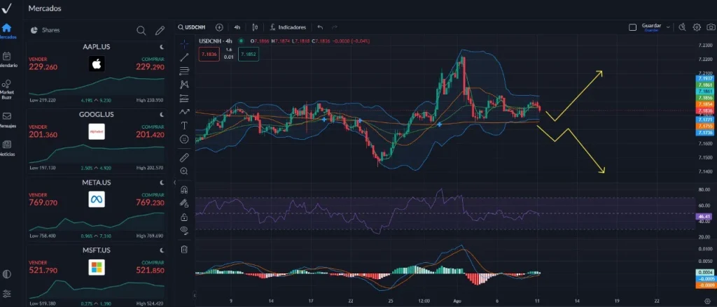717x307 pixels.
Task: Select the Text tool
Action: 184,125
